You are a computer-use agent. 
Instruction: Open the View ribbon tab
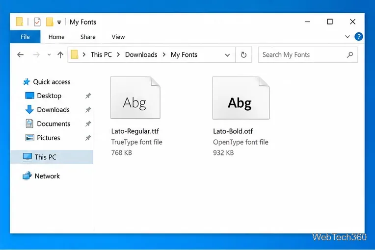pos(118,37)
